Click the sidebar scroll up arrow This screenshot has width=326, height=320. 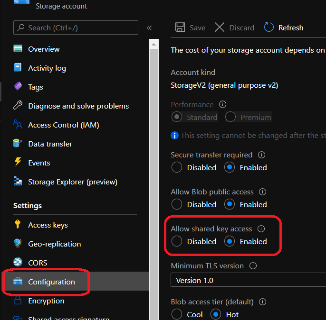point(153,45)
